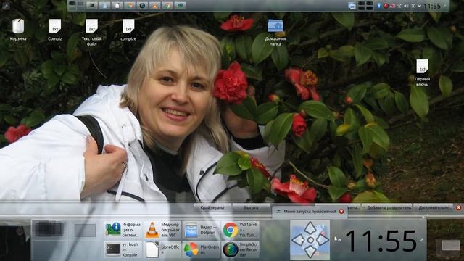Switch to Информация о системе task
Screen dimensions: 464x261
tap(123, 230)
